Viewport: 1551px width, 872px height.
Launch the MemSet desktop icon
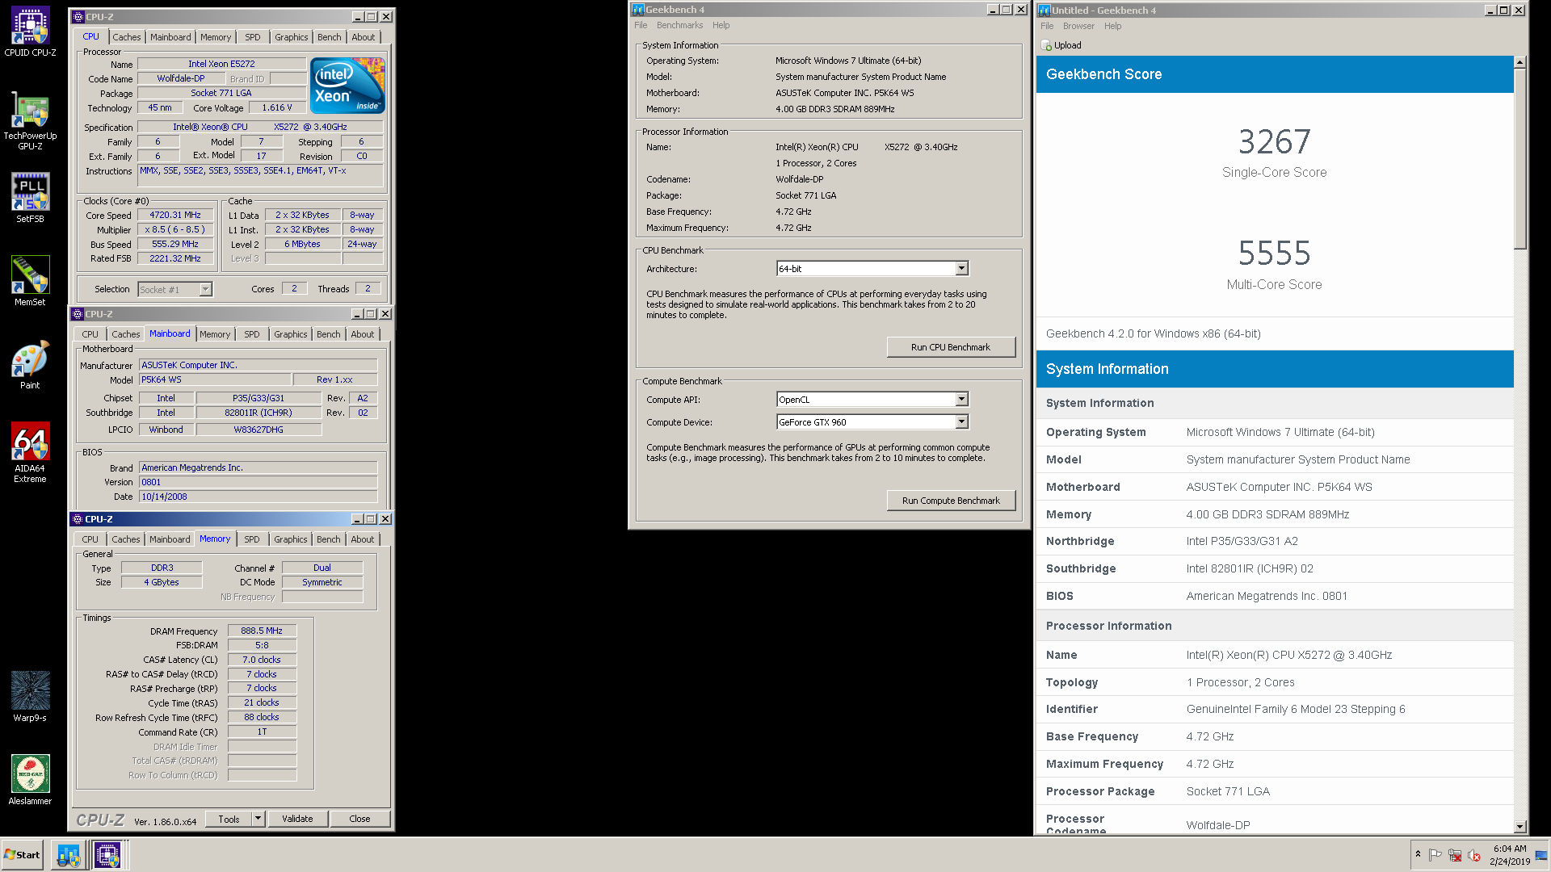coord(30,281)
